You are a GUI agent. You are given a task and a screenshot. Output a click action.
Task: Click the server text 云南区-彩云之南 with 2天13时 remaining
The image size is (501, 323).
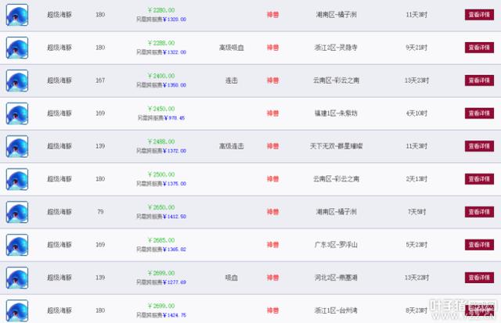pos(336,179)
